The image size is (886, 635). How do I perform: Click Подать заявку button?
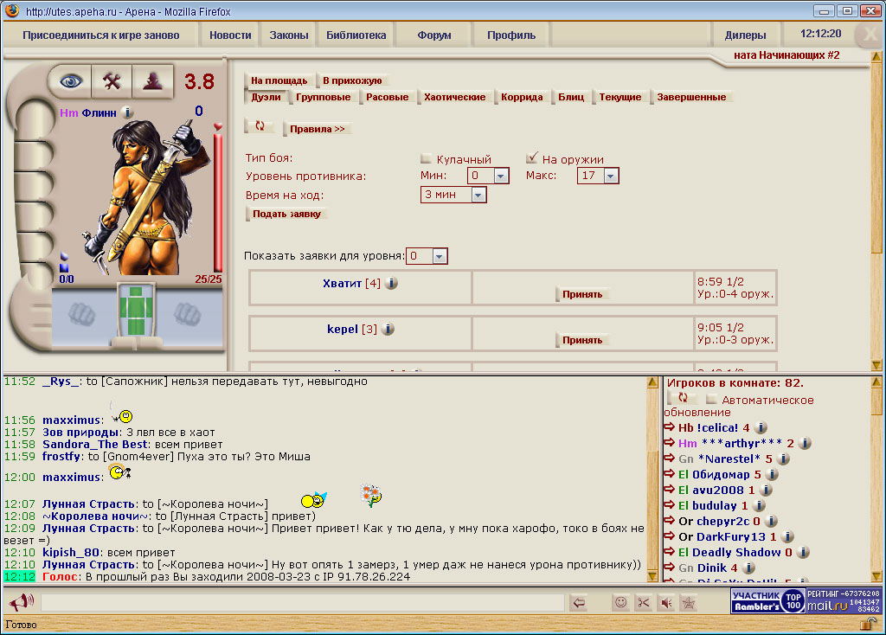click(286, 214)
